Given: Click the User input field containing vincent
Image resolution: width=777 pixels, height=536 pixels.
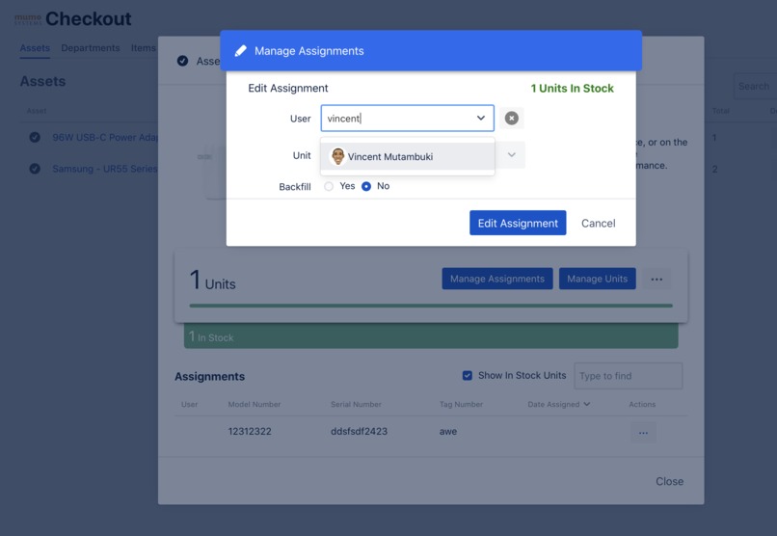Looking at the screenshot, I should click(x=408, y=118).
